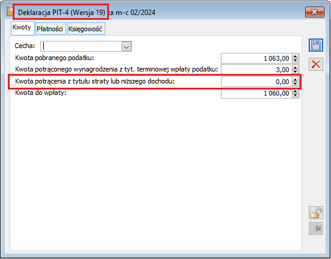Click the Kwota do wpłaty value field

[x=256, y=93]
